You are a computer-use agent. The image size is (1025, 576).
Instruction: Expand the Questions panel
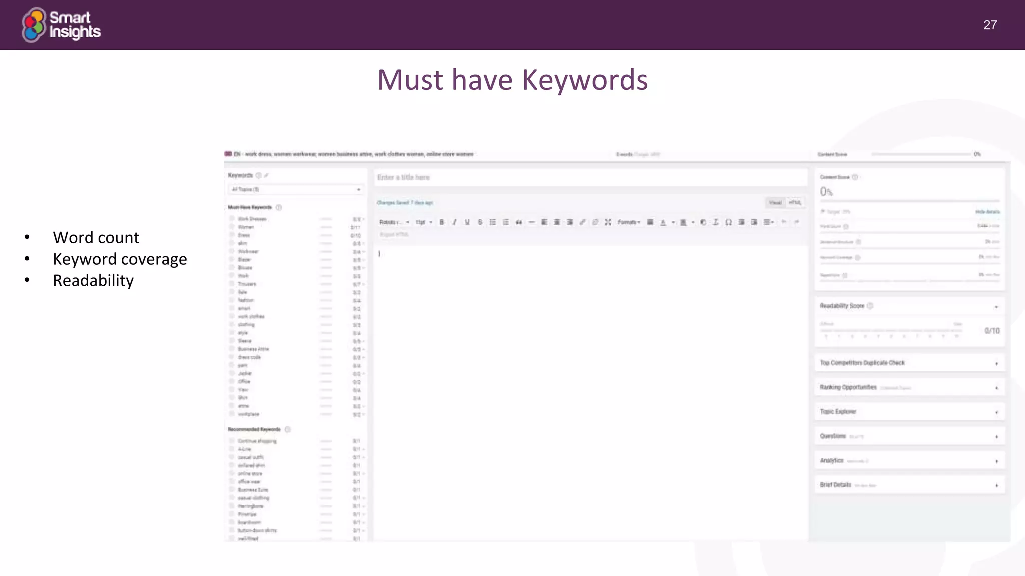pyautogui.click(x=996, y=437)
